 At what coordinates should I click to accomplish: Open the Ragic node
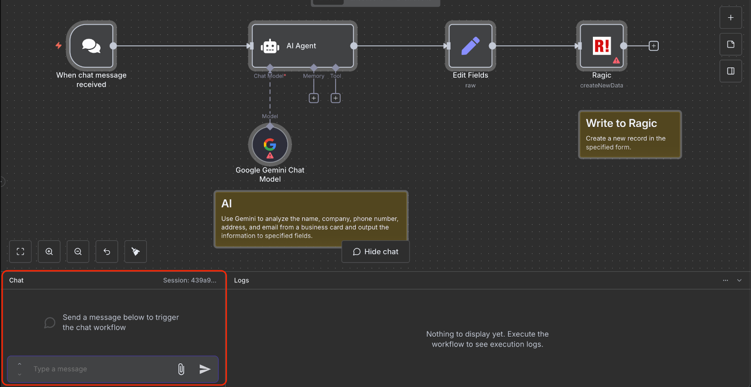point(601,46)
